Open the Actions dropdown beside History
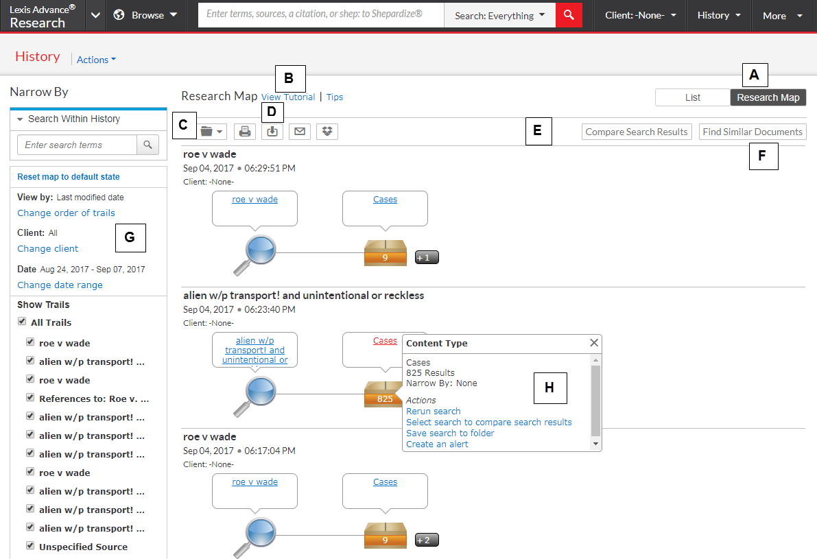The height and width of the screenshot is (559, 817). tap(97, 60)
